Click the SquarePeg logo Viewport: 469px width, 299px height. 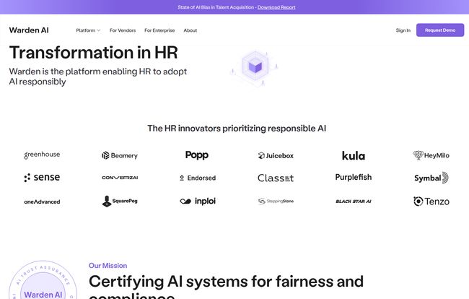pos(120,201)
